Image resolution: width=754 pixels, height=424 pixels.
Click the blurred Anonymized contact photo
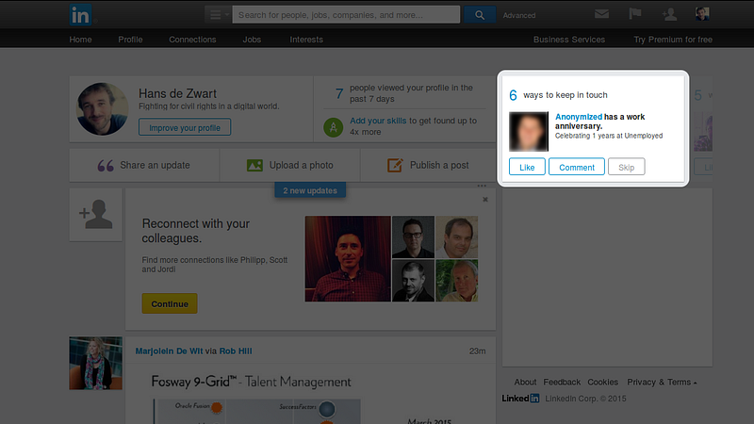(x=529, y=131)
